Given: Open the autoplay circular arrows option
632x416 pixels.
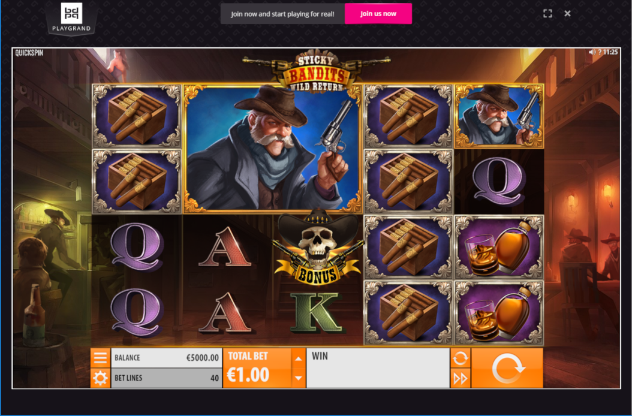Looking at the screenshot, I should pyautogui.click(x=461, y=357).
